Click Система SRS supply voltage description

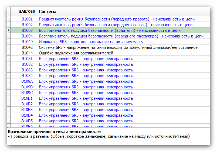(x=118, y=47)
